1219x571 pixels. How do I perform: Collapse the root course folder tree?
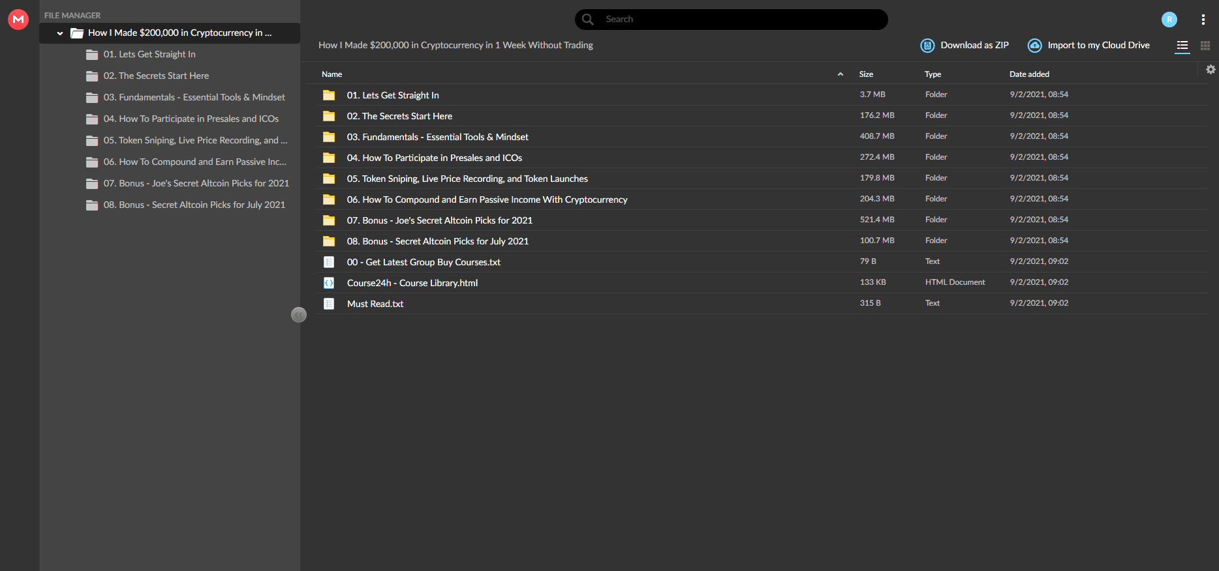click(60, 33)
